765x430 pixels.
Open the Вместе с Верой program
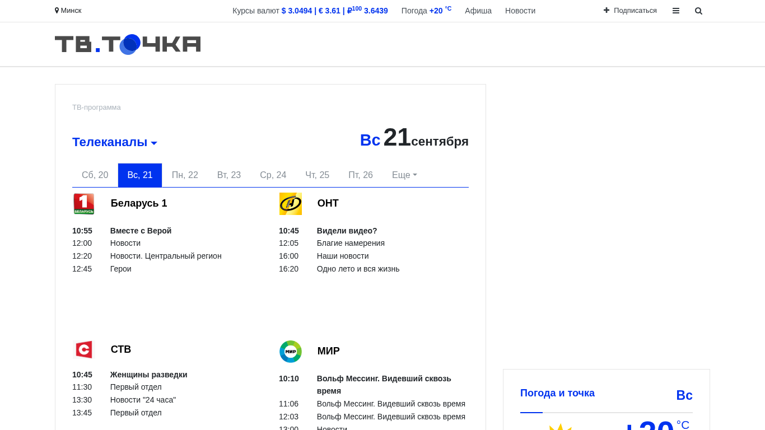(x=141, y=231)
